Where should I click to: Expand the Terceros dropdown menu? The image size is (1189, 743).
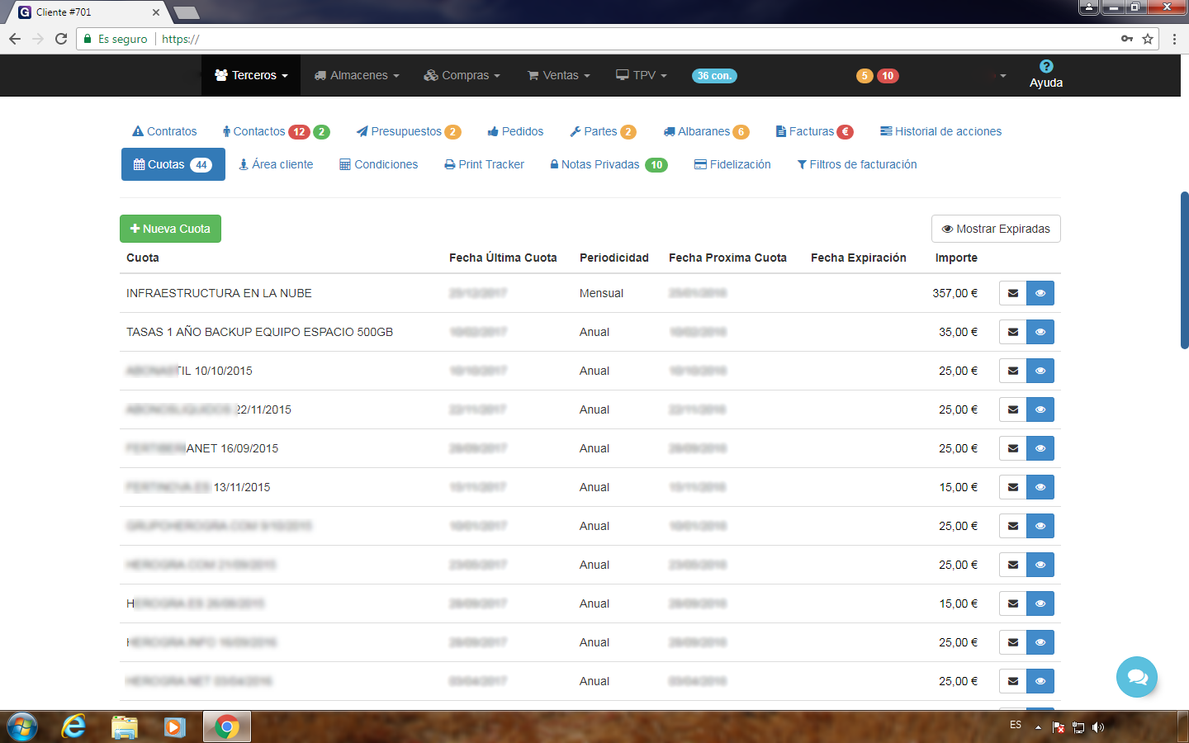(x=251, y=75)
